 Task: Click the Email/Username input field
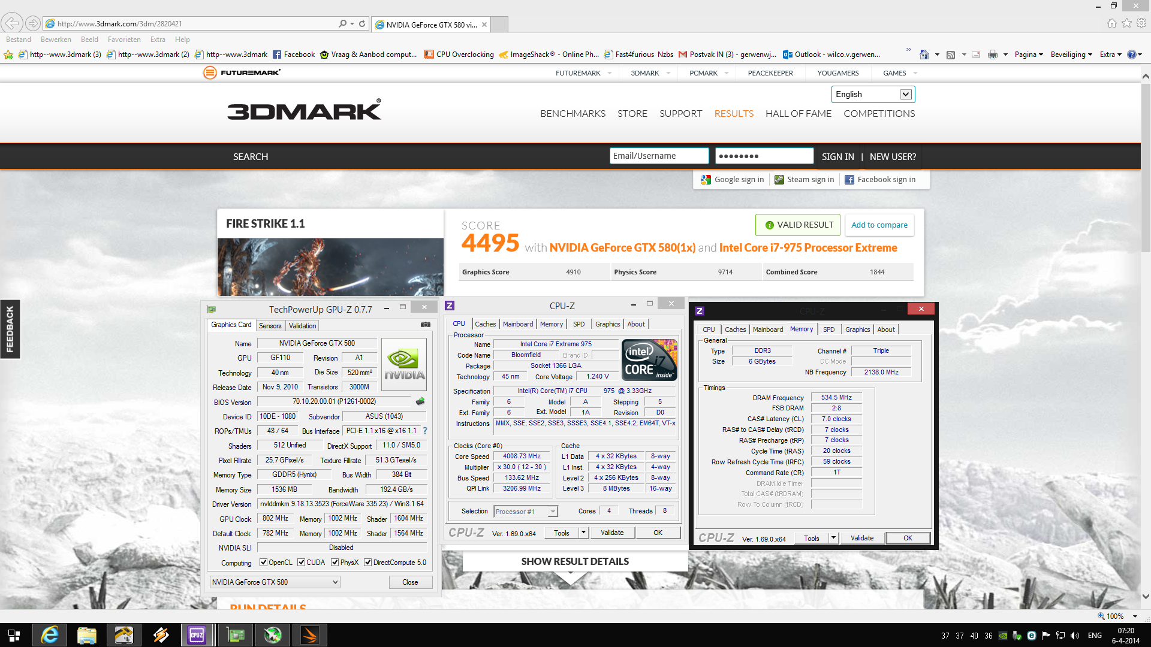click(x=659, y=156)
